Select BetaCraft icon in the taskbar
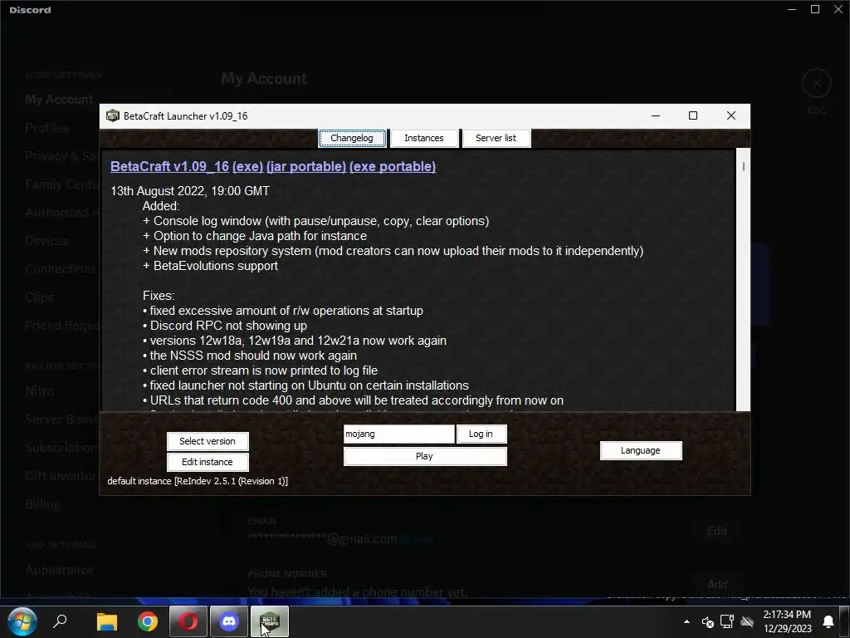Screen dimensions: 850x638 (x=270, y=621)
